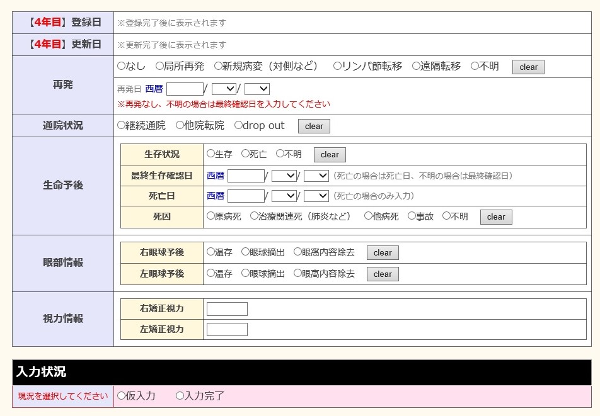Viewport: 600px width, 416px height.
Task: Click the 右矯正視力 input field
Action: point(227,309)
